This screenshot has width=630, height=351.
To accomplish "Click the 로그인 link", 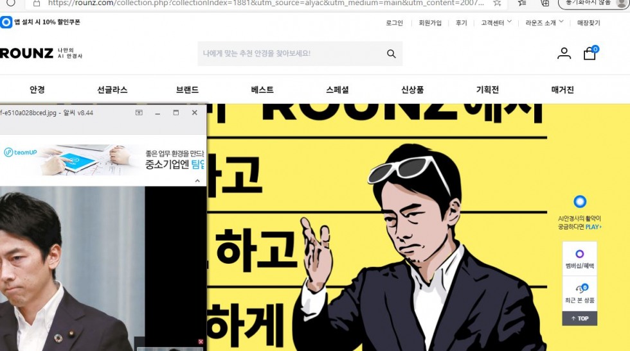I will point(395,23).
